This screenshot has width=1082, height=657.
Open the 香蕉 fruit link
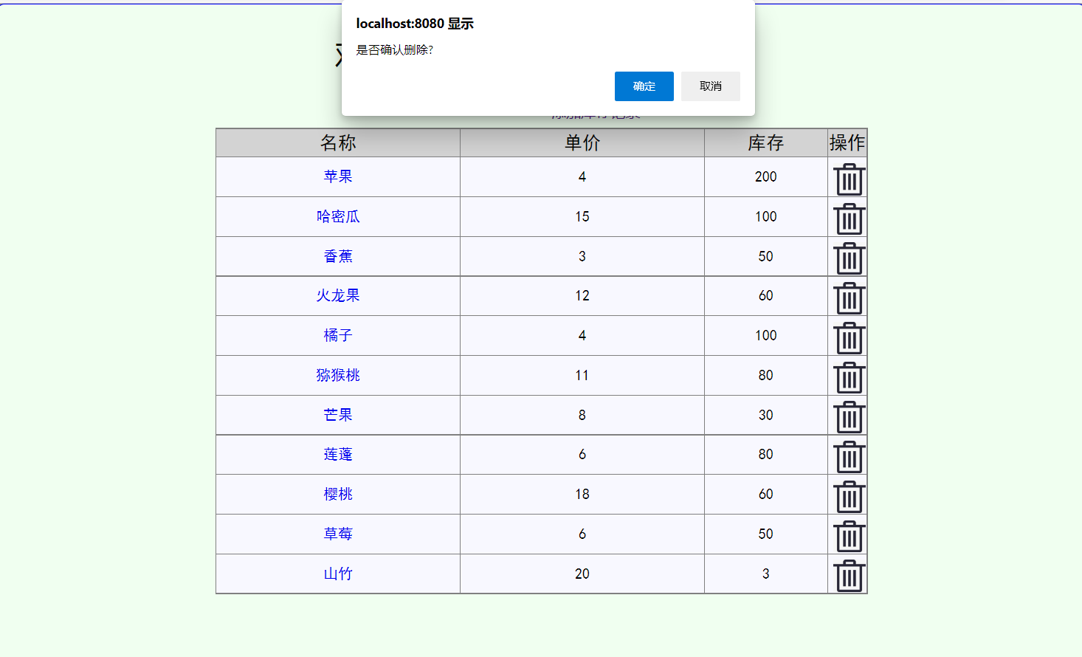pos(338,256)
